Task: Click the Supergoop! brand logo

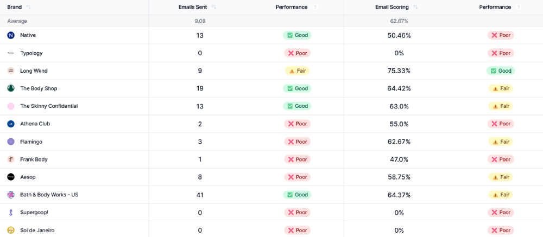Action: tap(11, 213)
